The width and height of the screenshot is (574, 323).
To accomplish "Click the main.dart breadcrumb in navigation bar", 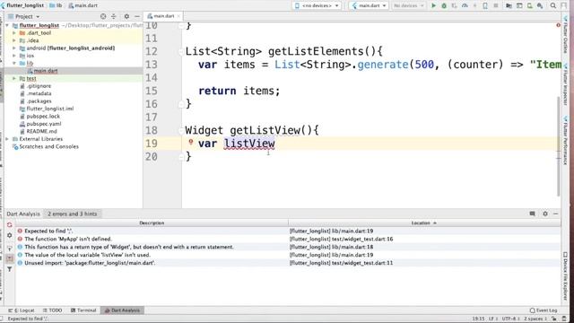I will pyautogui.click(x=83, y=5).
